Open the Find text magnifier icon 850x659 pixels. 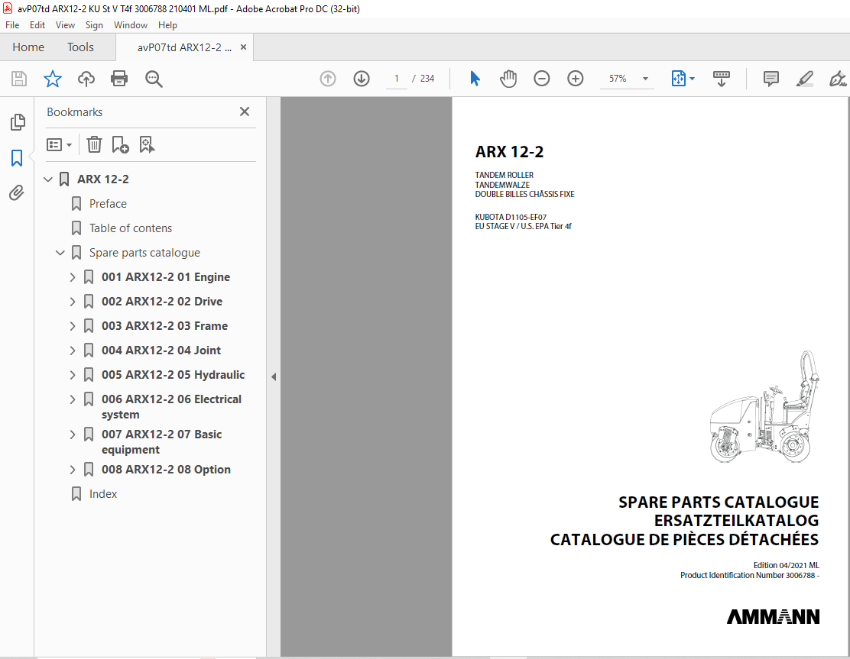pyautogui.click(x=154, y=79)
